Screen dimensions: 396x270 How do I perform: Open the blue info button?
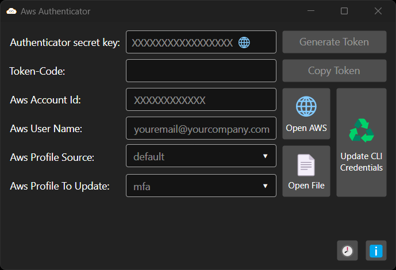tap(376, 250)
